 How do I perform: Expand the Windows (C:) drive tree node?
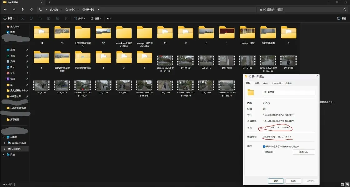5,143
